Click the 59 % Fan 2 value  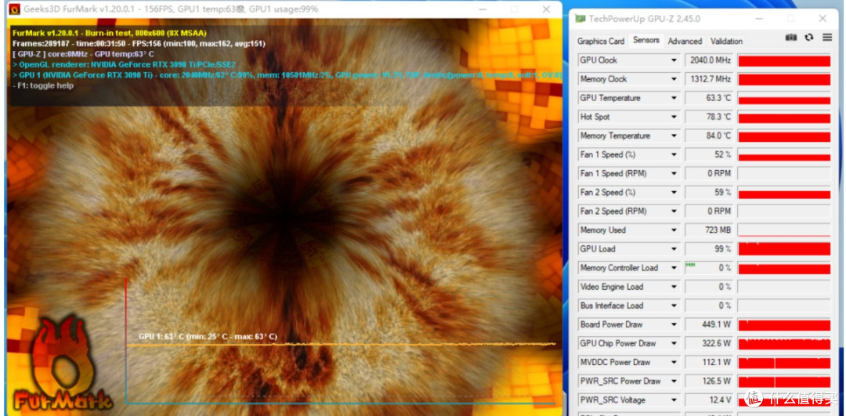pos(709,193)
